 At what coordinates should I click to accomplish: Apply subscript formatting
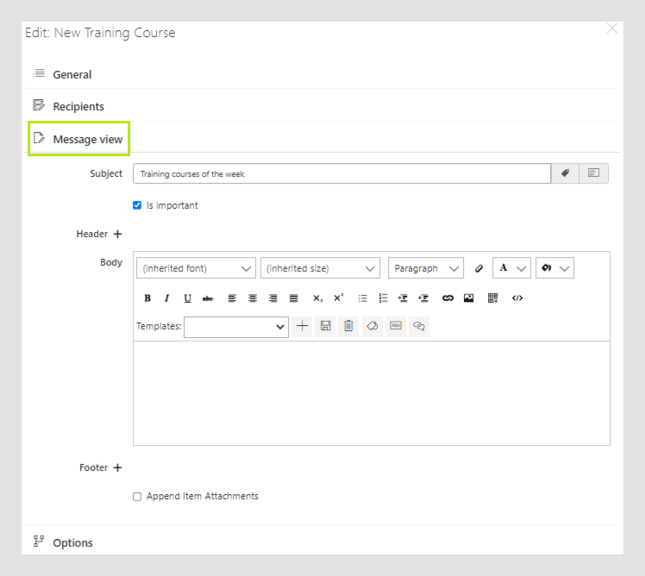(x=317, y=298)
